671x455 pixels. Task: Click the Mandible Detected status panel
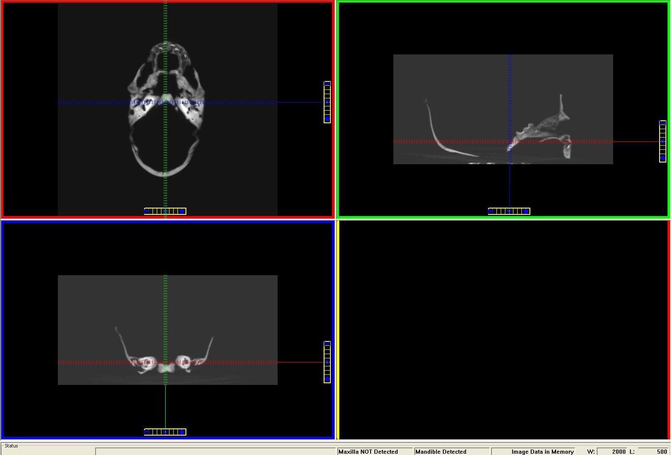coord(452,452)
